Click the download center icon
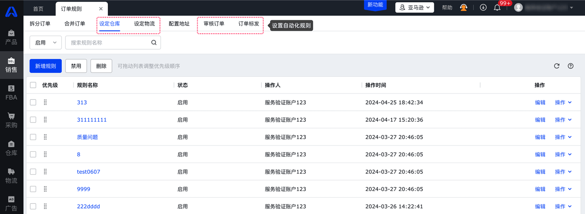 (x=483, y=8)
